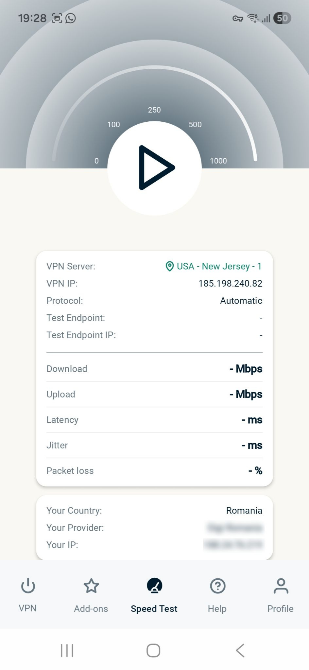Tap the VPN IP address 185.198.240.82
This screenshot has width=309, height=670.
(x=230, y=283)
